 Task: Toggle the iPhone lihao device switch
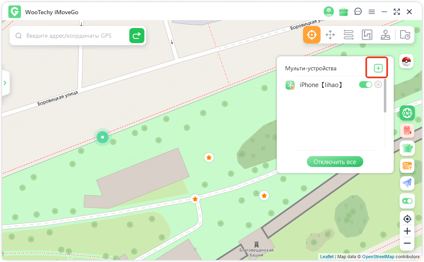tap(365, 85)
